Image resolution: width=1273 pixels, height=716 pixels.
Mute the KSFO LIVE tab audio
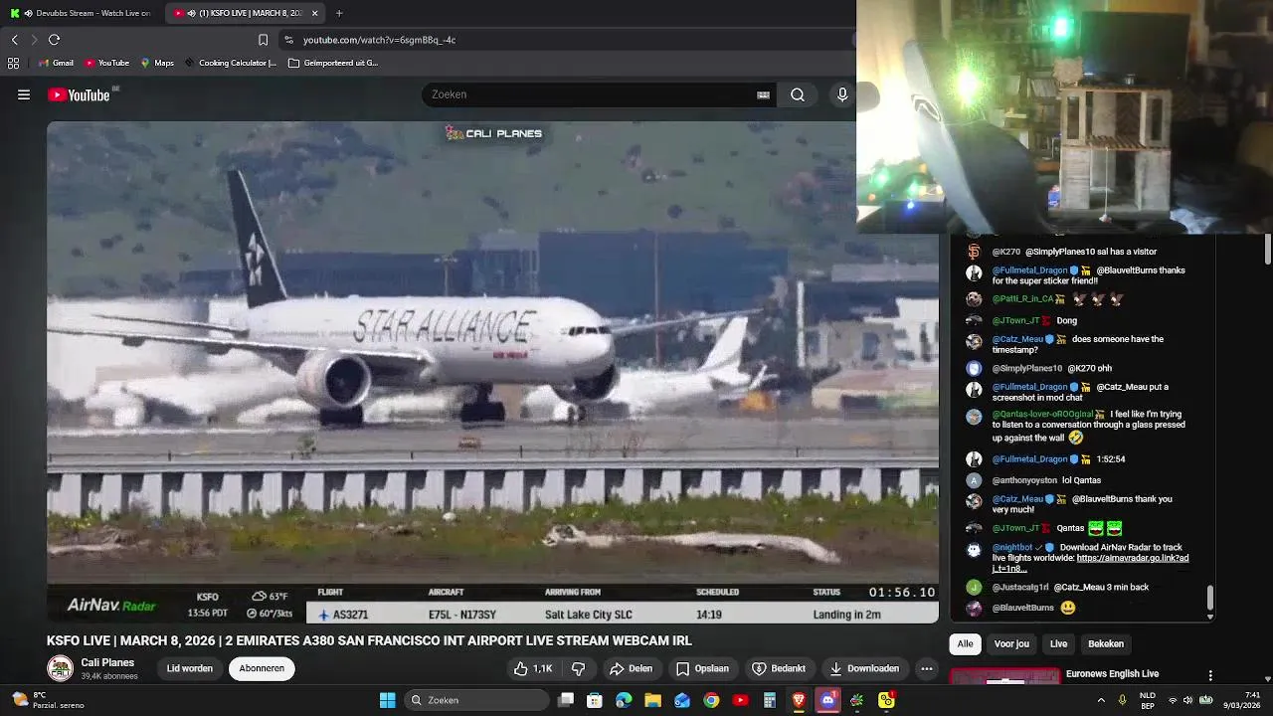pyautogui.click(x=191, y=13)
